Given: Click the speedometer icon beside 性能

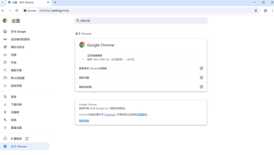Looking at the screenshot, I should 5,55.
